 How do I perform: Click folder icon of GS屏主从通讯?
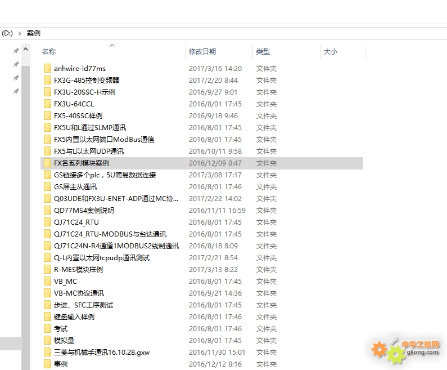click(47, 187)
